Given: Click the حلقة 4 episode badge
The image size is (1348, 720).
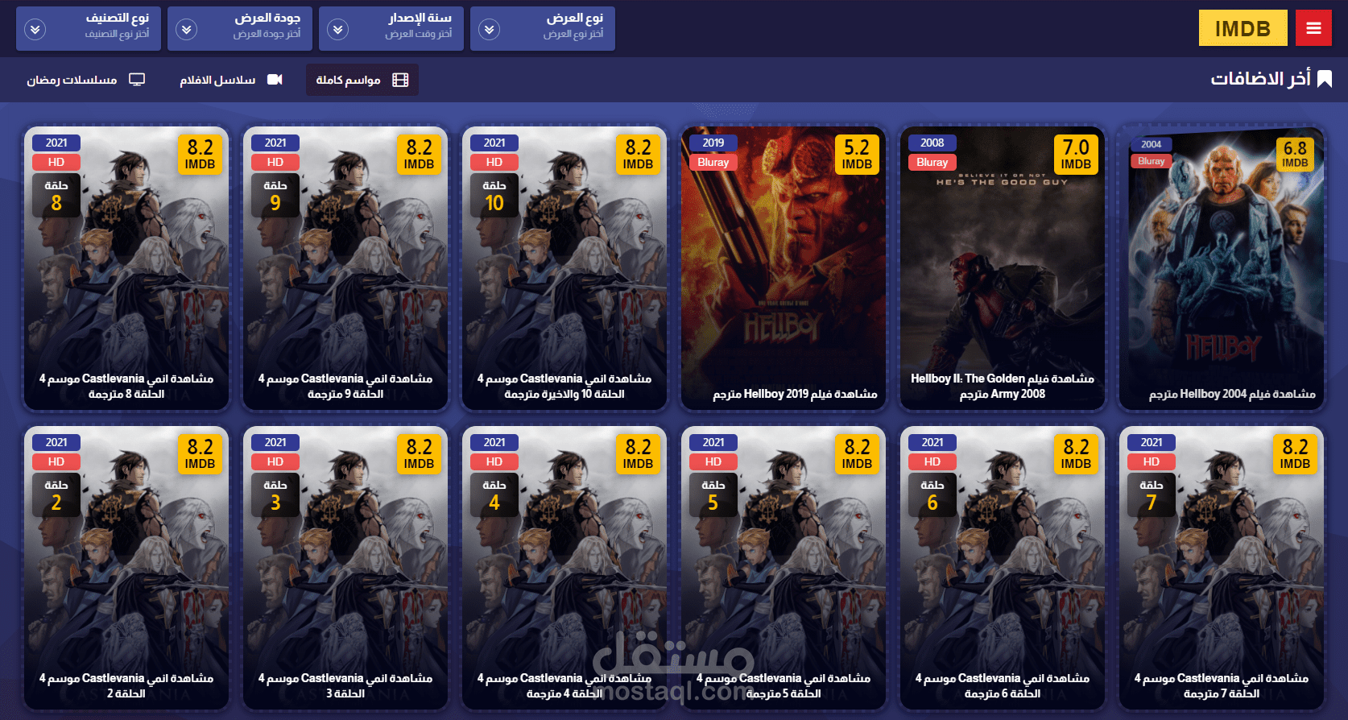Looking at the screenshot, I should pyautogui.click(x=494, y=495).
